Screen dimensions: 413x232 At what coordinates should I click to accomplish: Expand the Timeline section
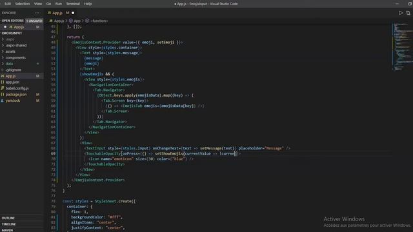click(x=8, y=224)
